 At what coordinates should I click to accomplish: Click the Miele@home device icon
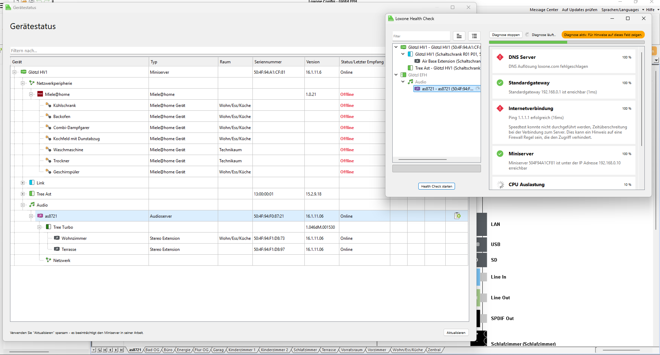(x=40, y=94)
